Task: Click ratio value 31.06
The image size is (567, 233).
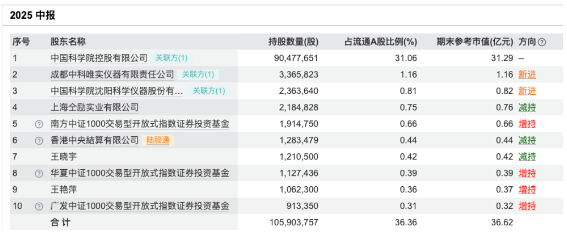Action: click(406, 58)
